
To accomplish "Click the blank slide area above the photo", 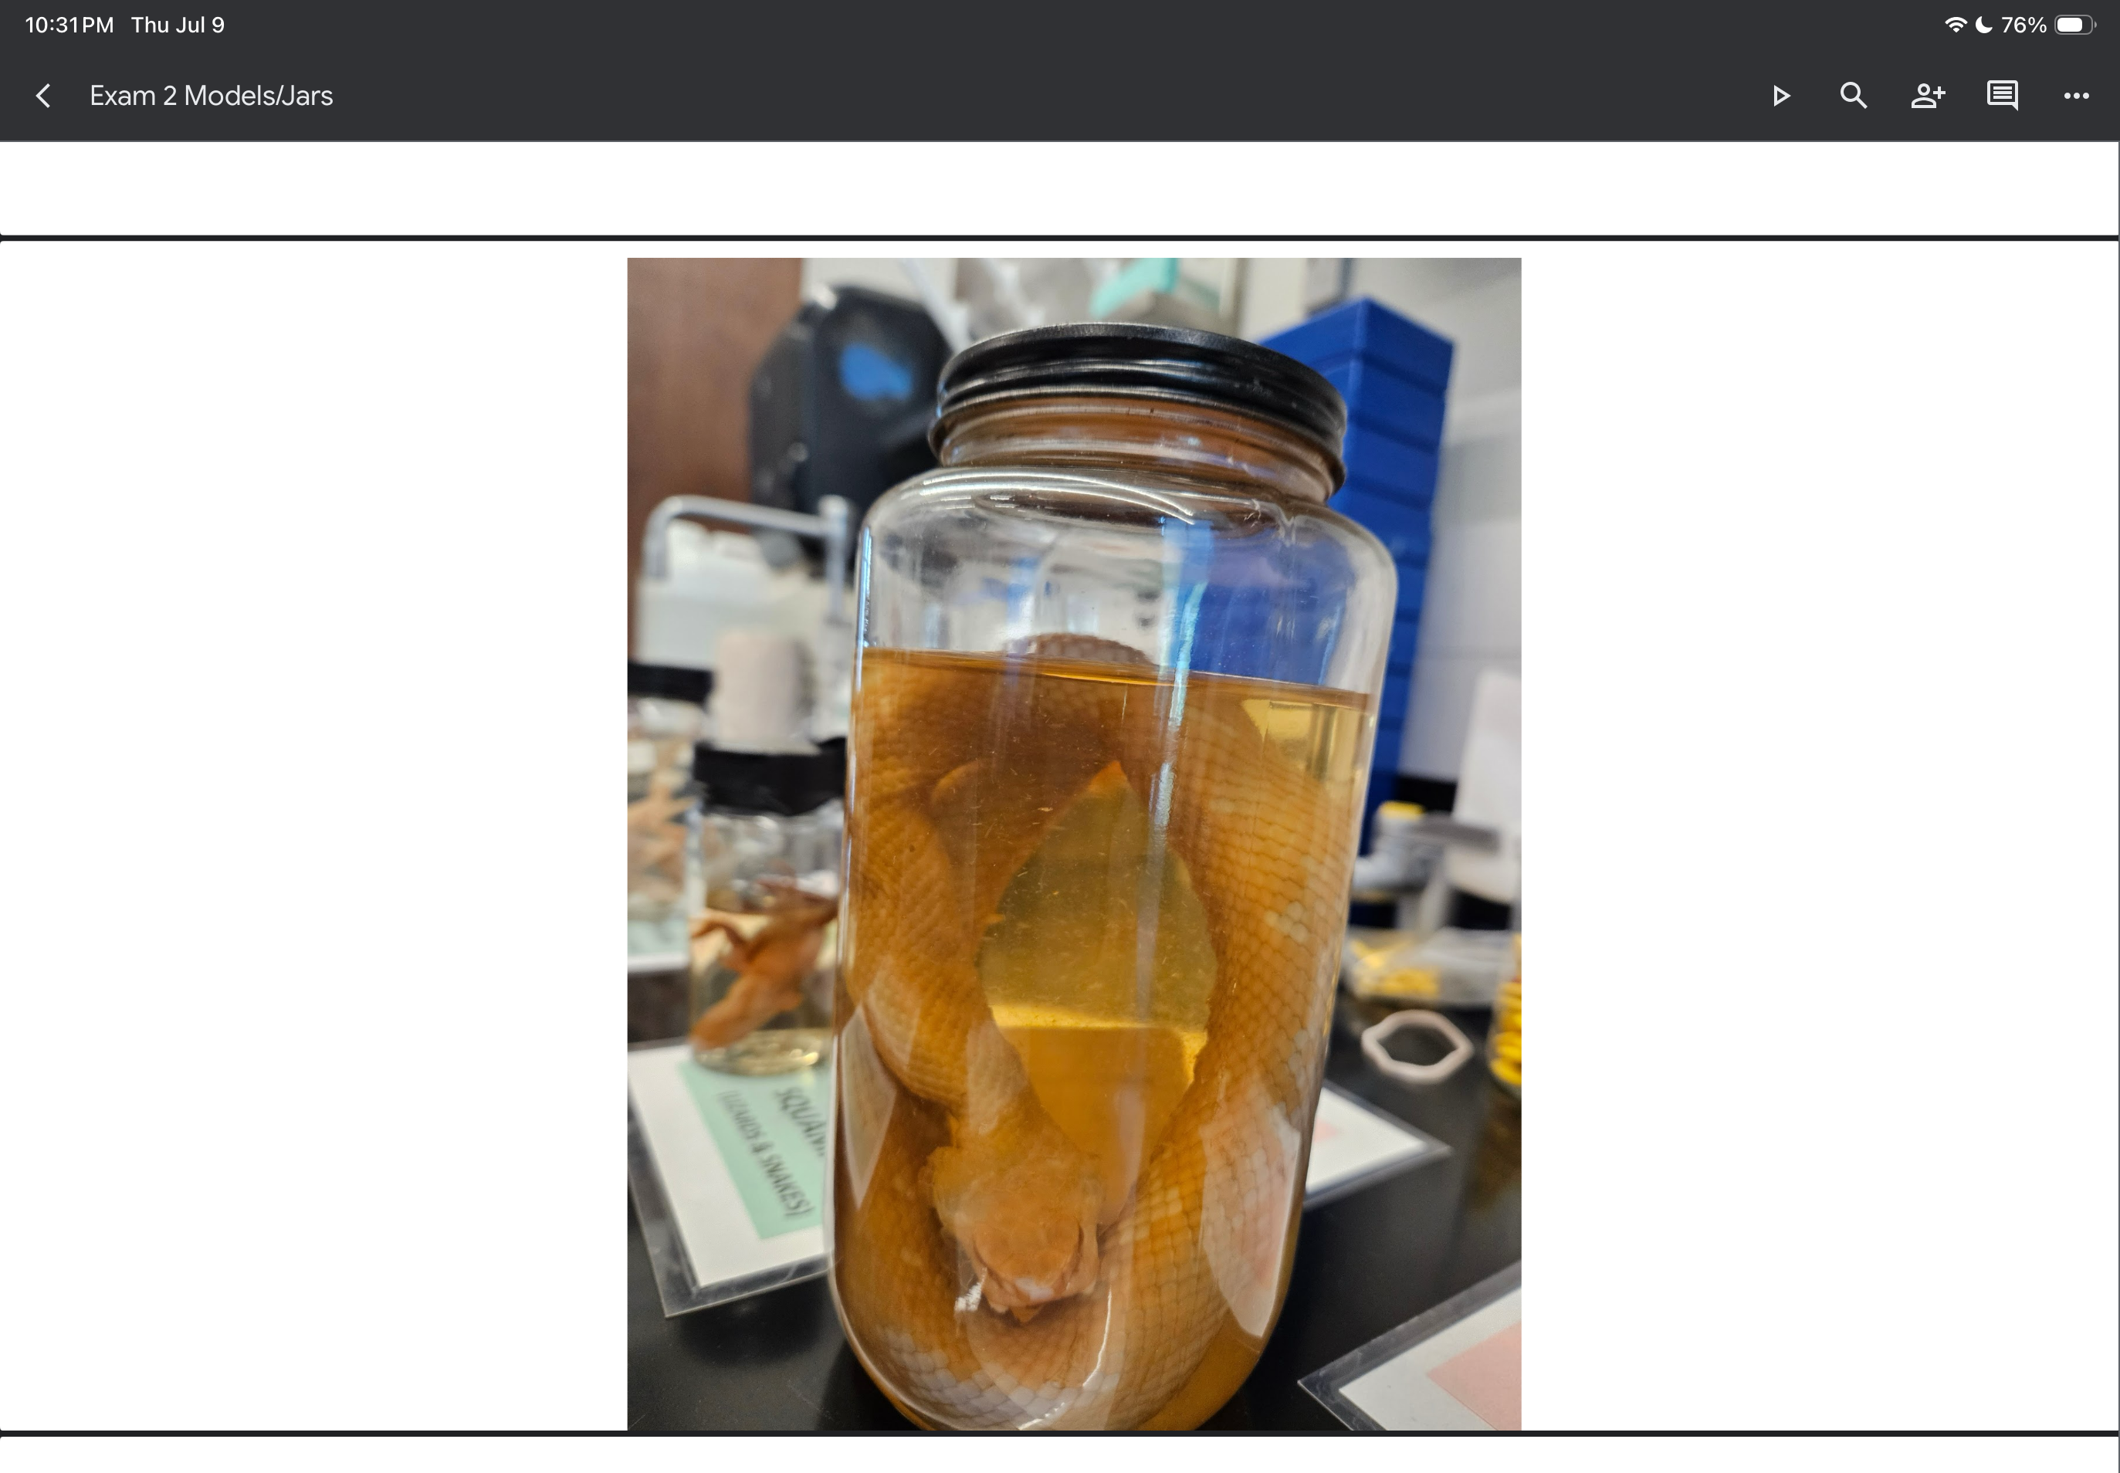I will tap(1058, 188).
